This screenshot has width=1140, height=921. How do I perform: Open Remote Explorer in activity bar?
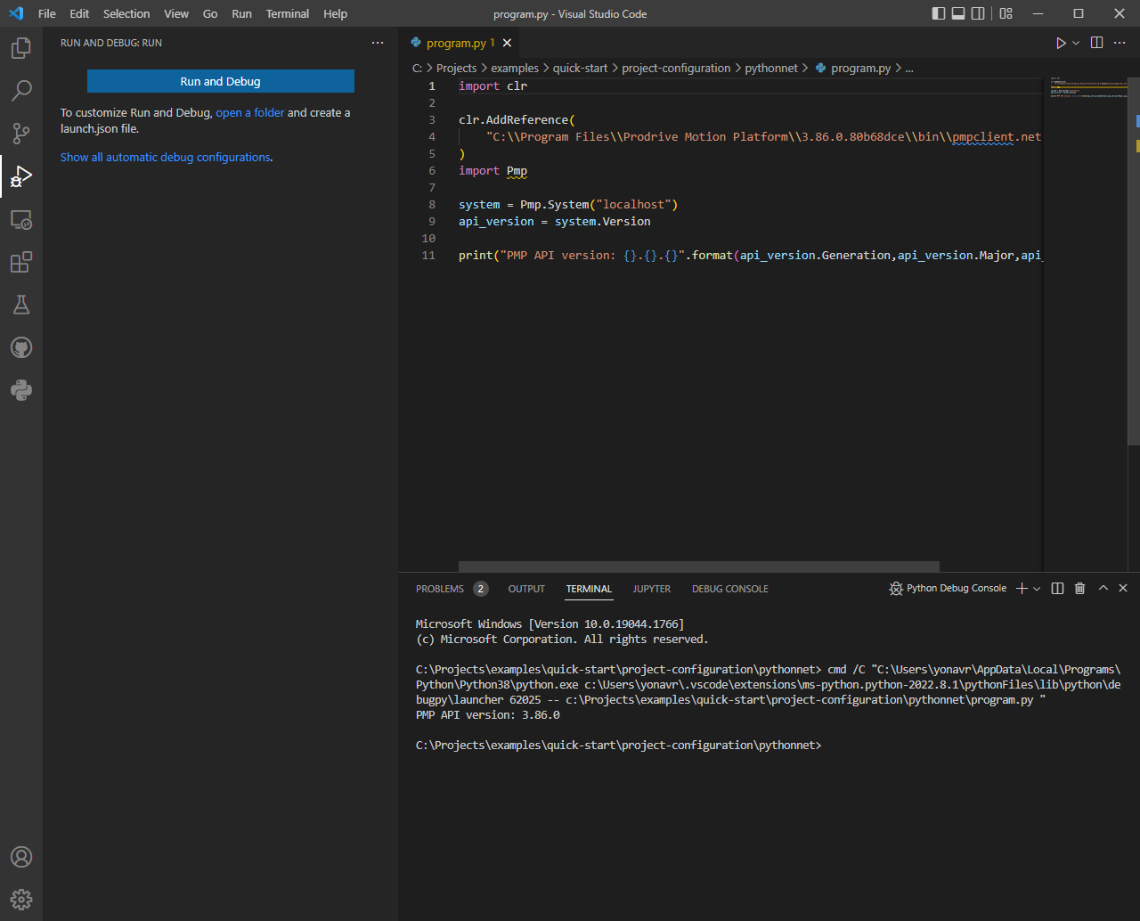(x=21, y=219)
